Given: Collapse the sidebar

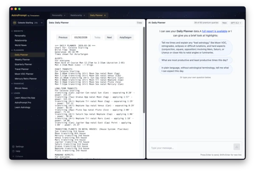Looking at the screenshot, I should (x=18, y=156).
